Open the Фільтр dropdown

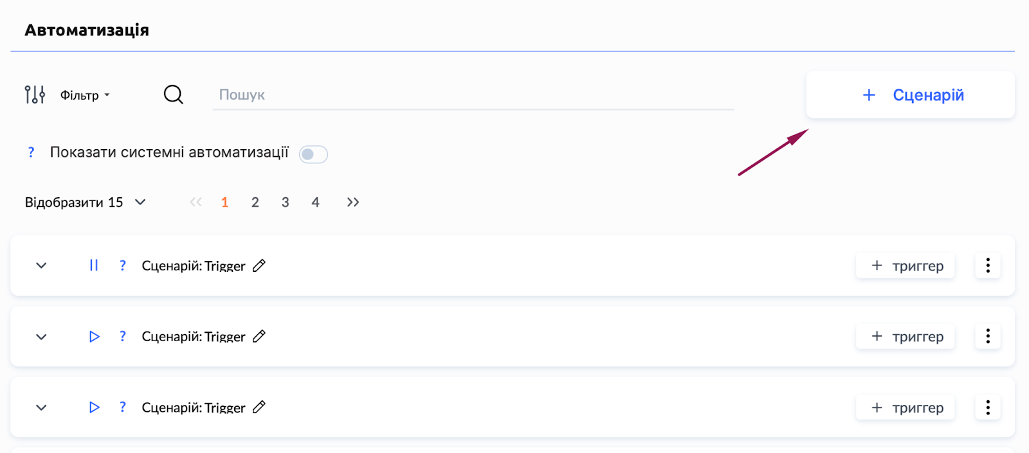coord(85,95)
